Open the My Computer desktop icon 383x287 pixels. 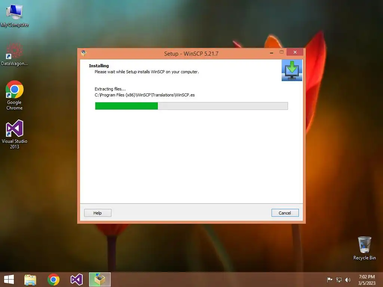pyautogui.click(x=15, y=15)
